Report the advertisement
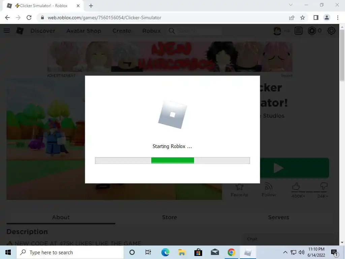This screenshot has height=259, width=345. tap(286, 76)
